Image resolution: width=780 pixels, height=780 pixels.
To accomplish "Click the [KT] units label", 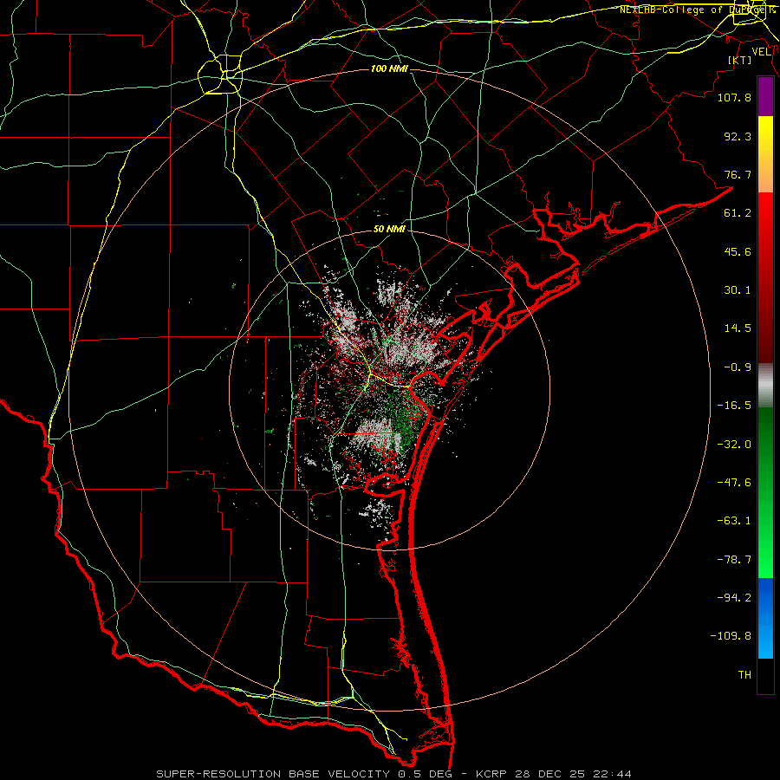I will click(x=740, y=60).
